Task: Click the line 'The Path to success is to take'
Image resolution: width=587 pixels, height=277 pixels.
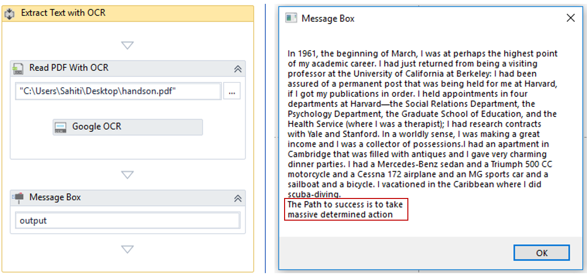Action: coord(345,205)
